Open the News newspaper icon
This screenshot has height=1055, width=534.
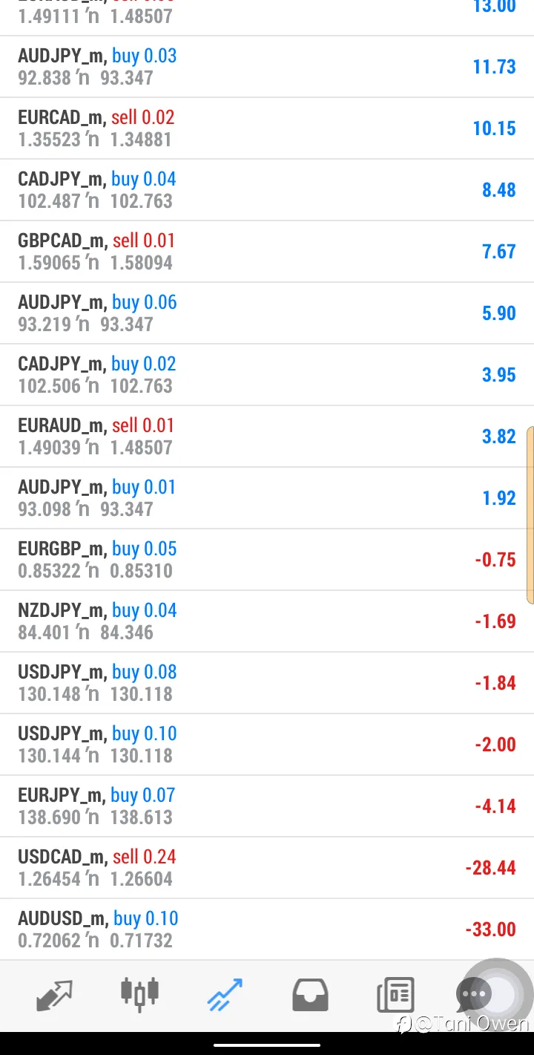click(x=395, y=995)
